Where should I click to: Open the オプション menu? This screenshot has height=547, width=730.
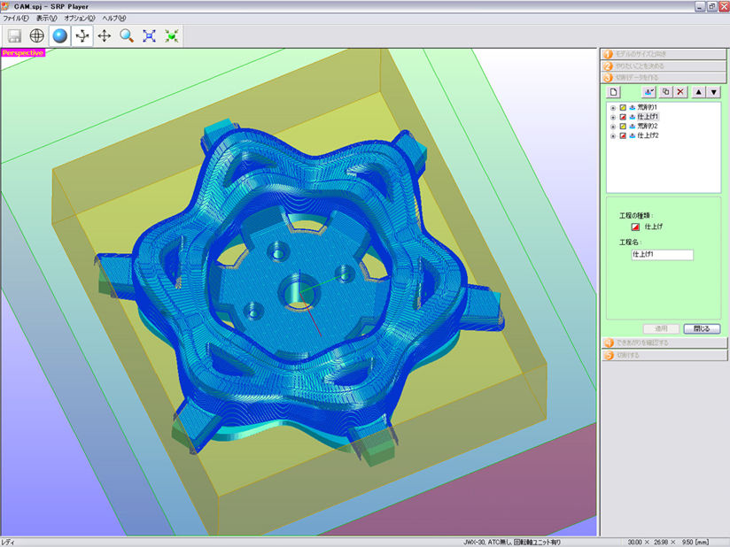tap(79, 18)
